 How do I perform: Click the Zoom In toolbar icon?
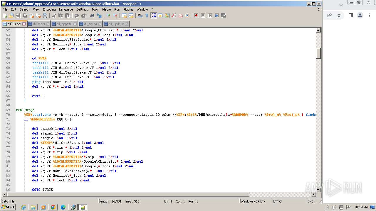point(109,16)
